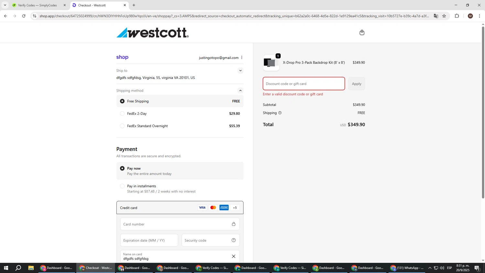Click the browser address bar URL

(x=234, y=16)
